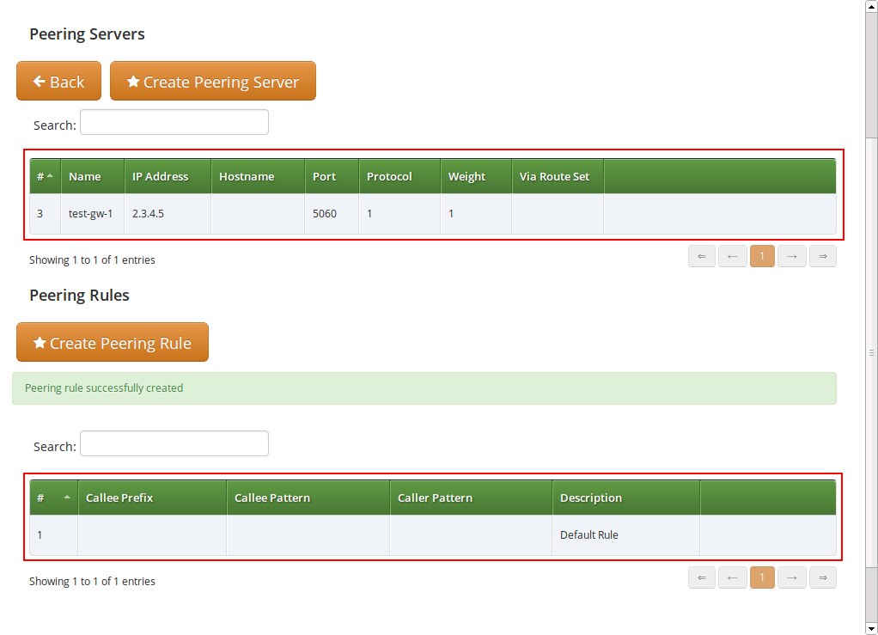Click Create Peering Rule button
The width and height of the screenshot is (878, 635).
click(x=113, y=342)
